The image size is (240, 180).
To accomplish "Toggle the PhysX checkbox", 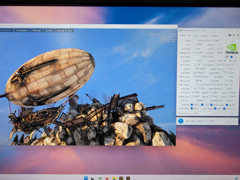I will (215, 109).
